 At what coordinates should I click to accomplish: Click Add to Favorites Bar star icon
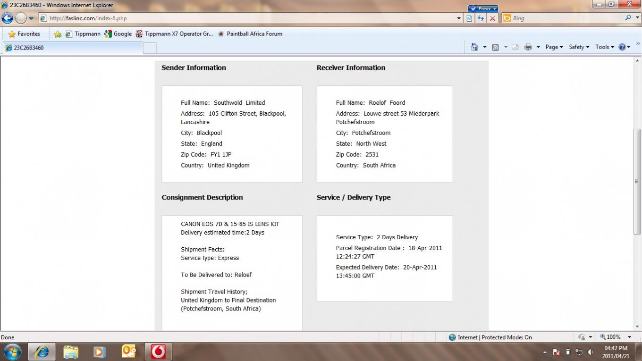click(58, 34)
